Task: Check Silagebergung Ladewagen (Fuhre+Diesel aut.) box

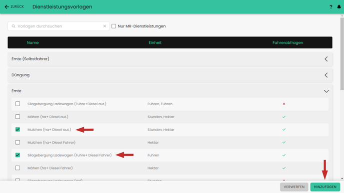Action: [17, 104]
